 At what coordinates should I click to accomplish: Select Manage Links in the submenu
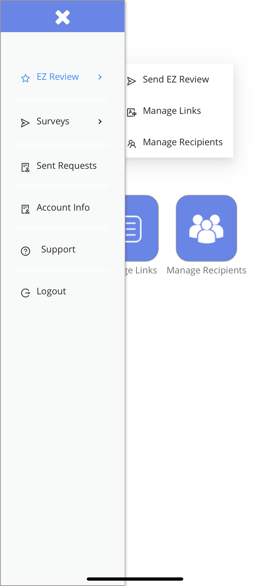pyautogui.click(x=172, y=111)
